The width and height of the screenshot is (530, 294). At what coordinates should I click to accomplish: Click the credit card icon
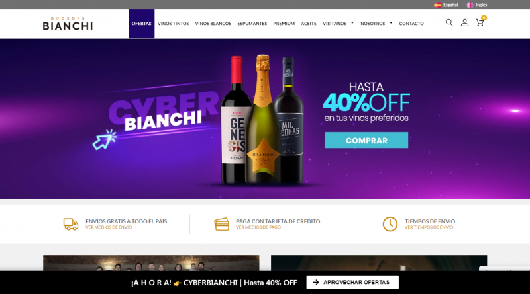[221, 224]
